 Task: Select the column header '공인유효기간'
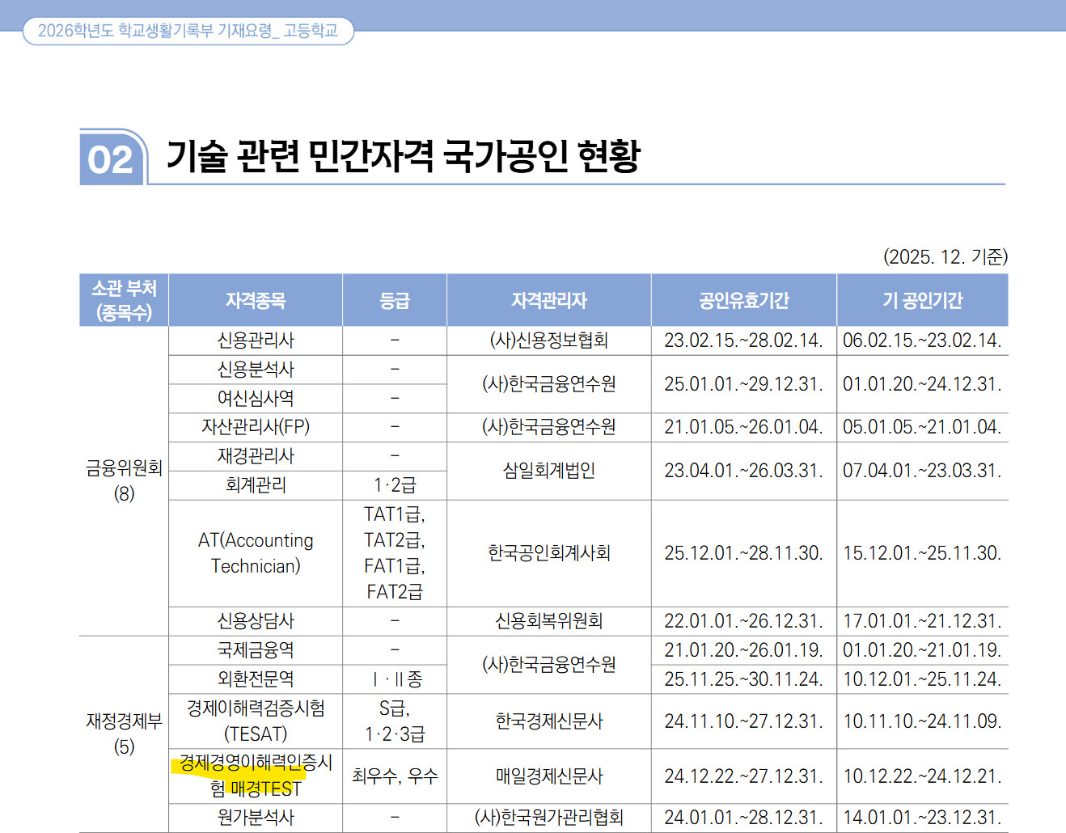click(x=744, y=300)
